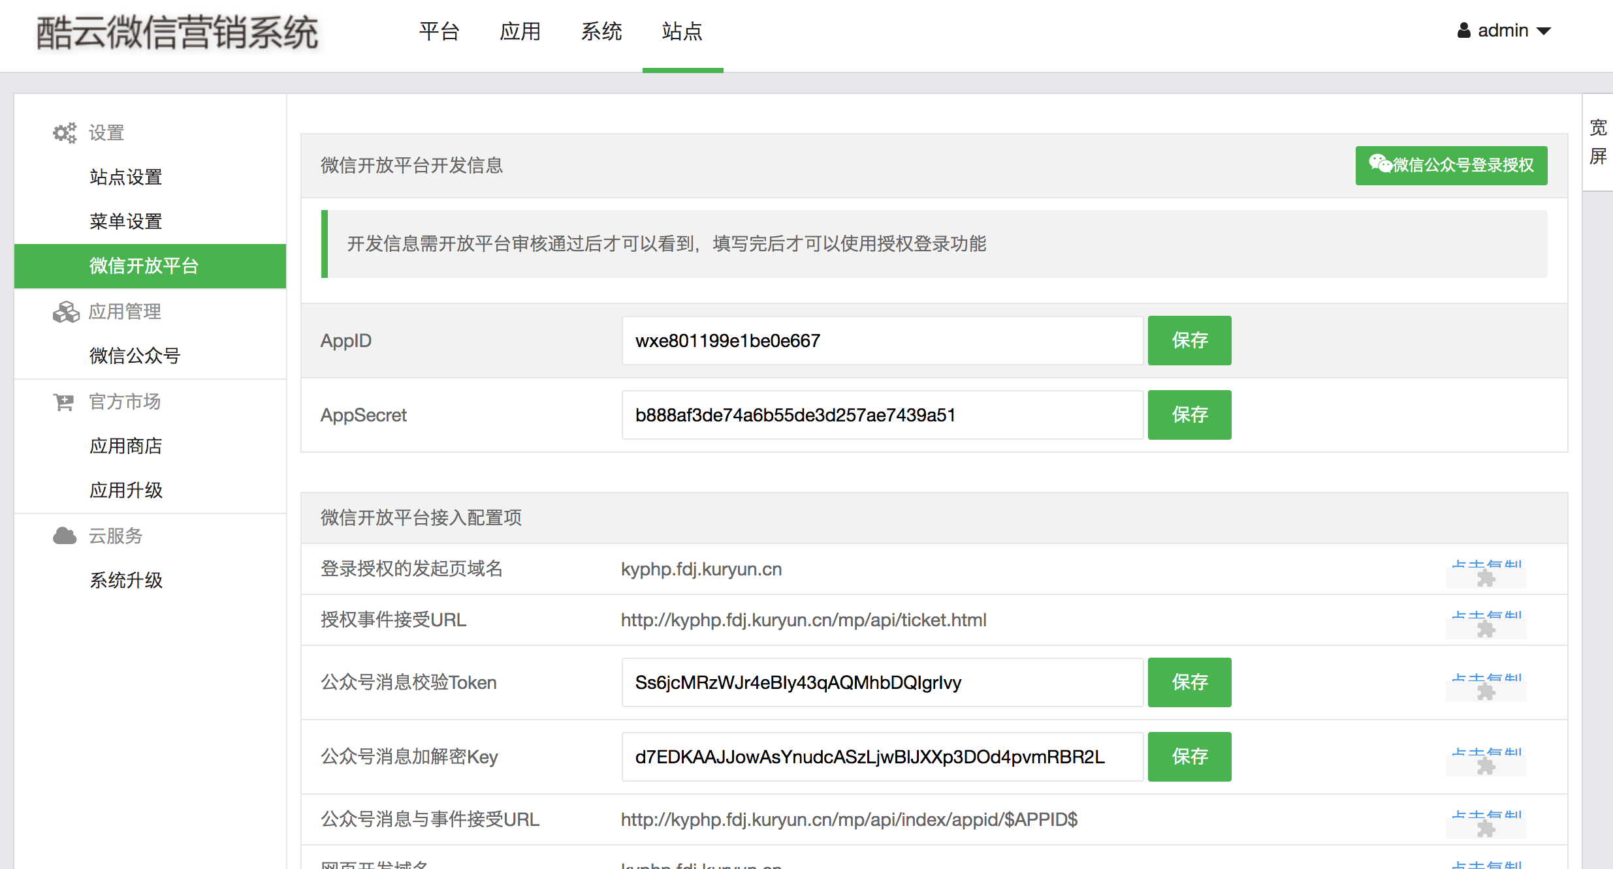
Task: Click the cloud icon beside 云服务
Action: click(65, 536)
